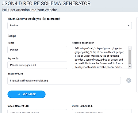Open the schema selector showing Recipe
Screen dimensions: 138x113
pyautogui.click(x=70, y=25)
